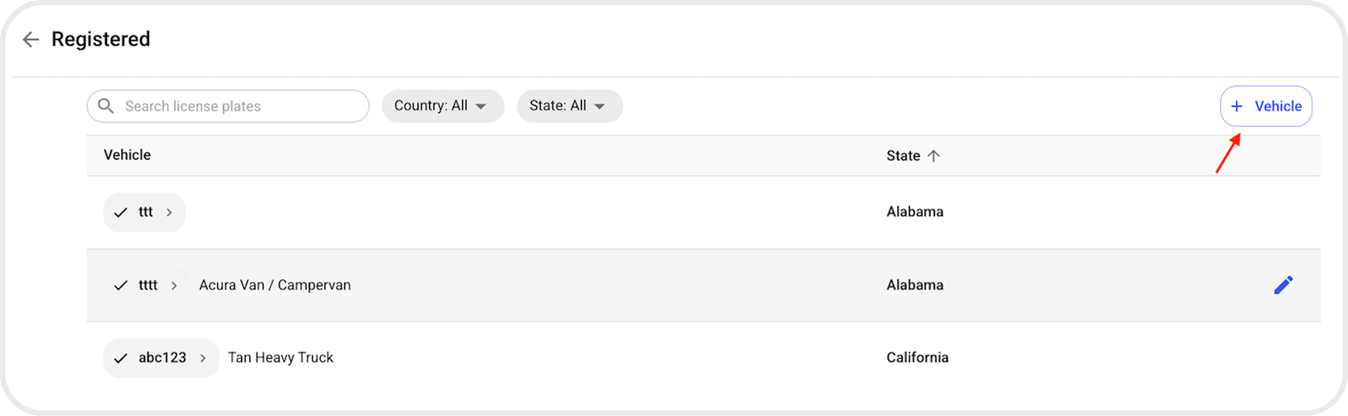Click the checkmark on ttt plate
Image resolution: width=1348 pixels, height=416 pixels.
click(x=121, y=213)
